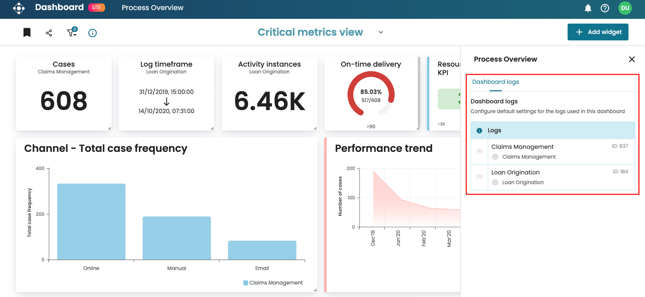The image size is (645, 297).
Task: Open the notifications bell
Action: click(588, 8)
